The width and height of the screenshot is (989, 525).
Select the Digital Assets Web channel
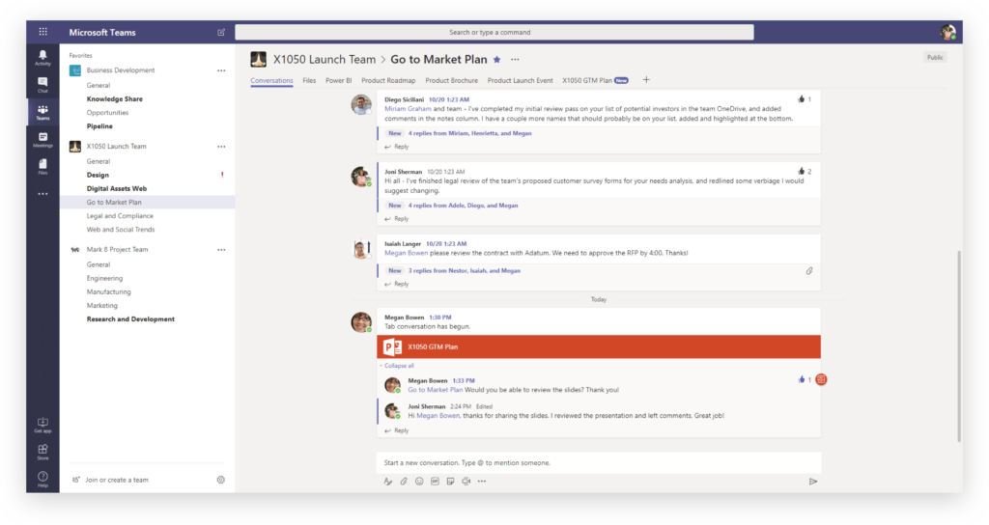click(x=117, y=188)
